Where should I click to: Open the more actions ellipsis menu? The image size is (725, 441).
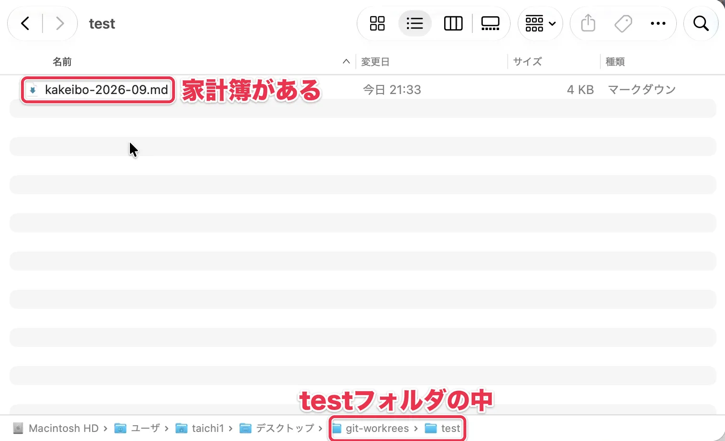point(658,23)
